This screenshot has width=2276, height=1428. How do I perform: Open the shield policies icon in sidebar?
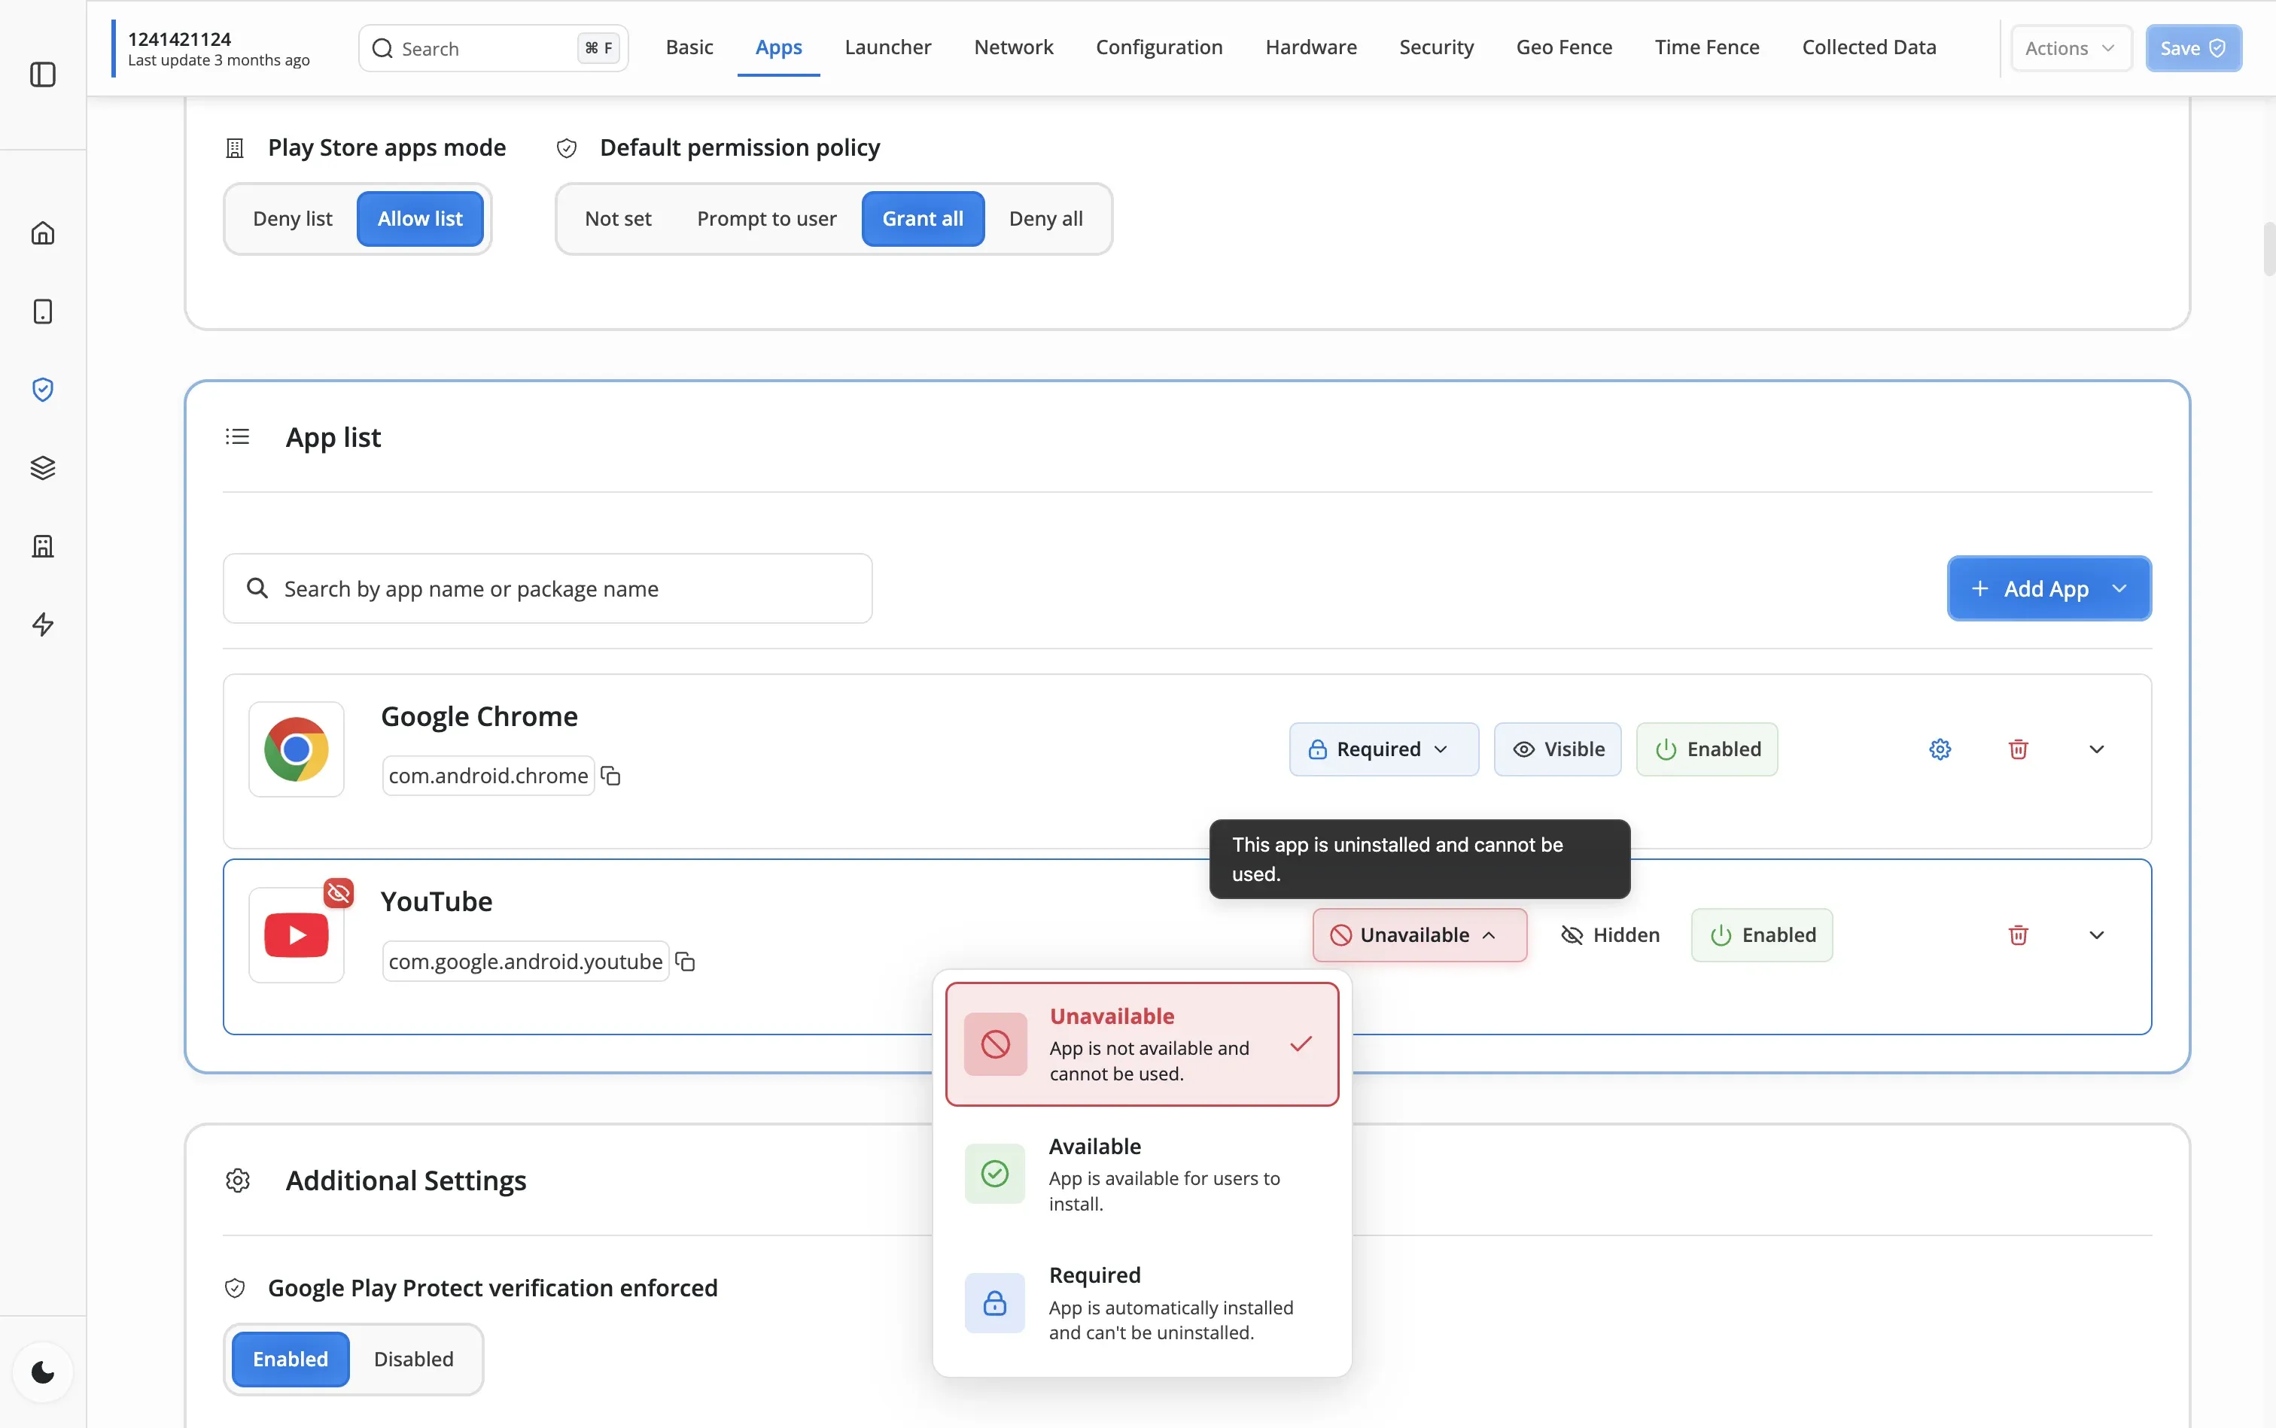[42, 390]
